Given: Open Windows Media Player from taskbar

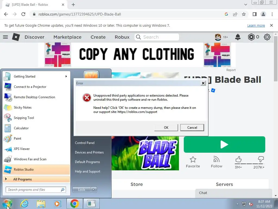Looking at the screenshot, I should coord(58,204).
